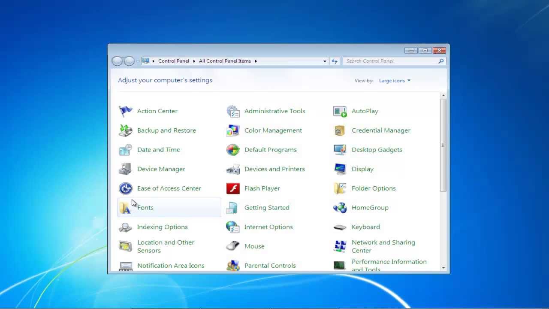Open the Network and Sharing Center icon

[x=340, y=246]
